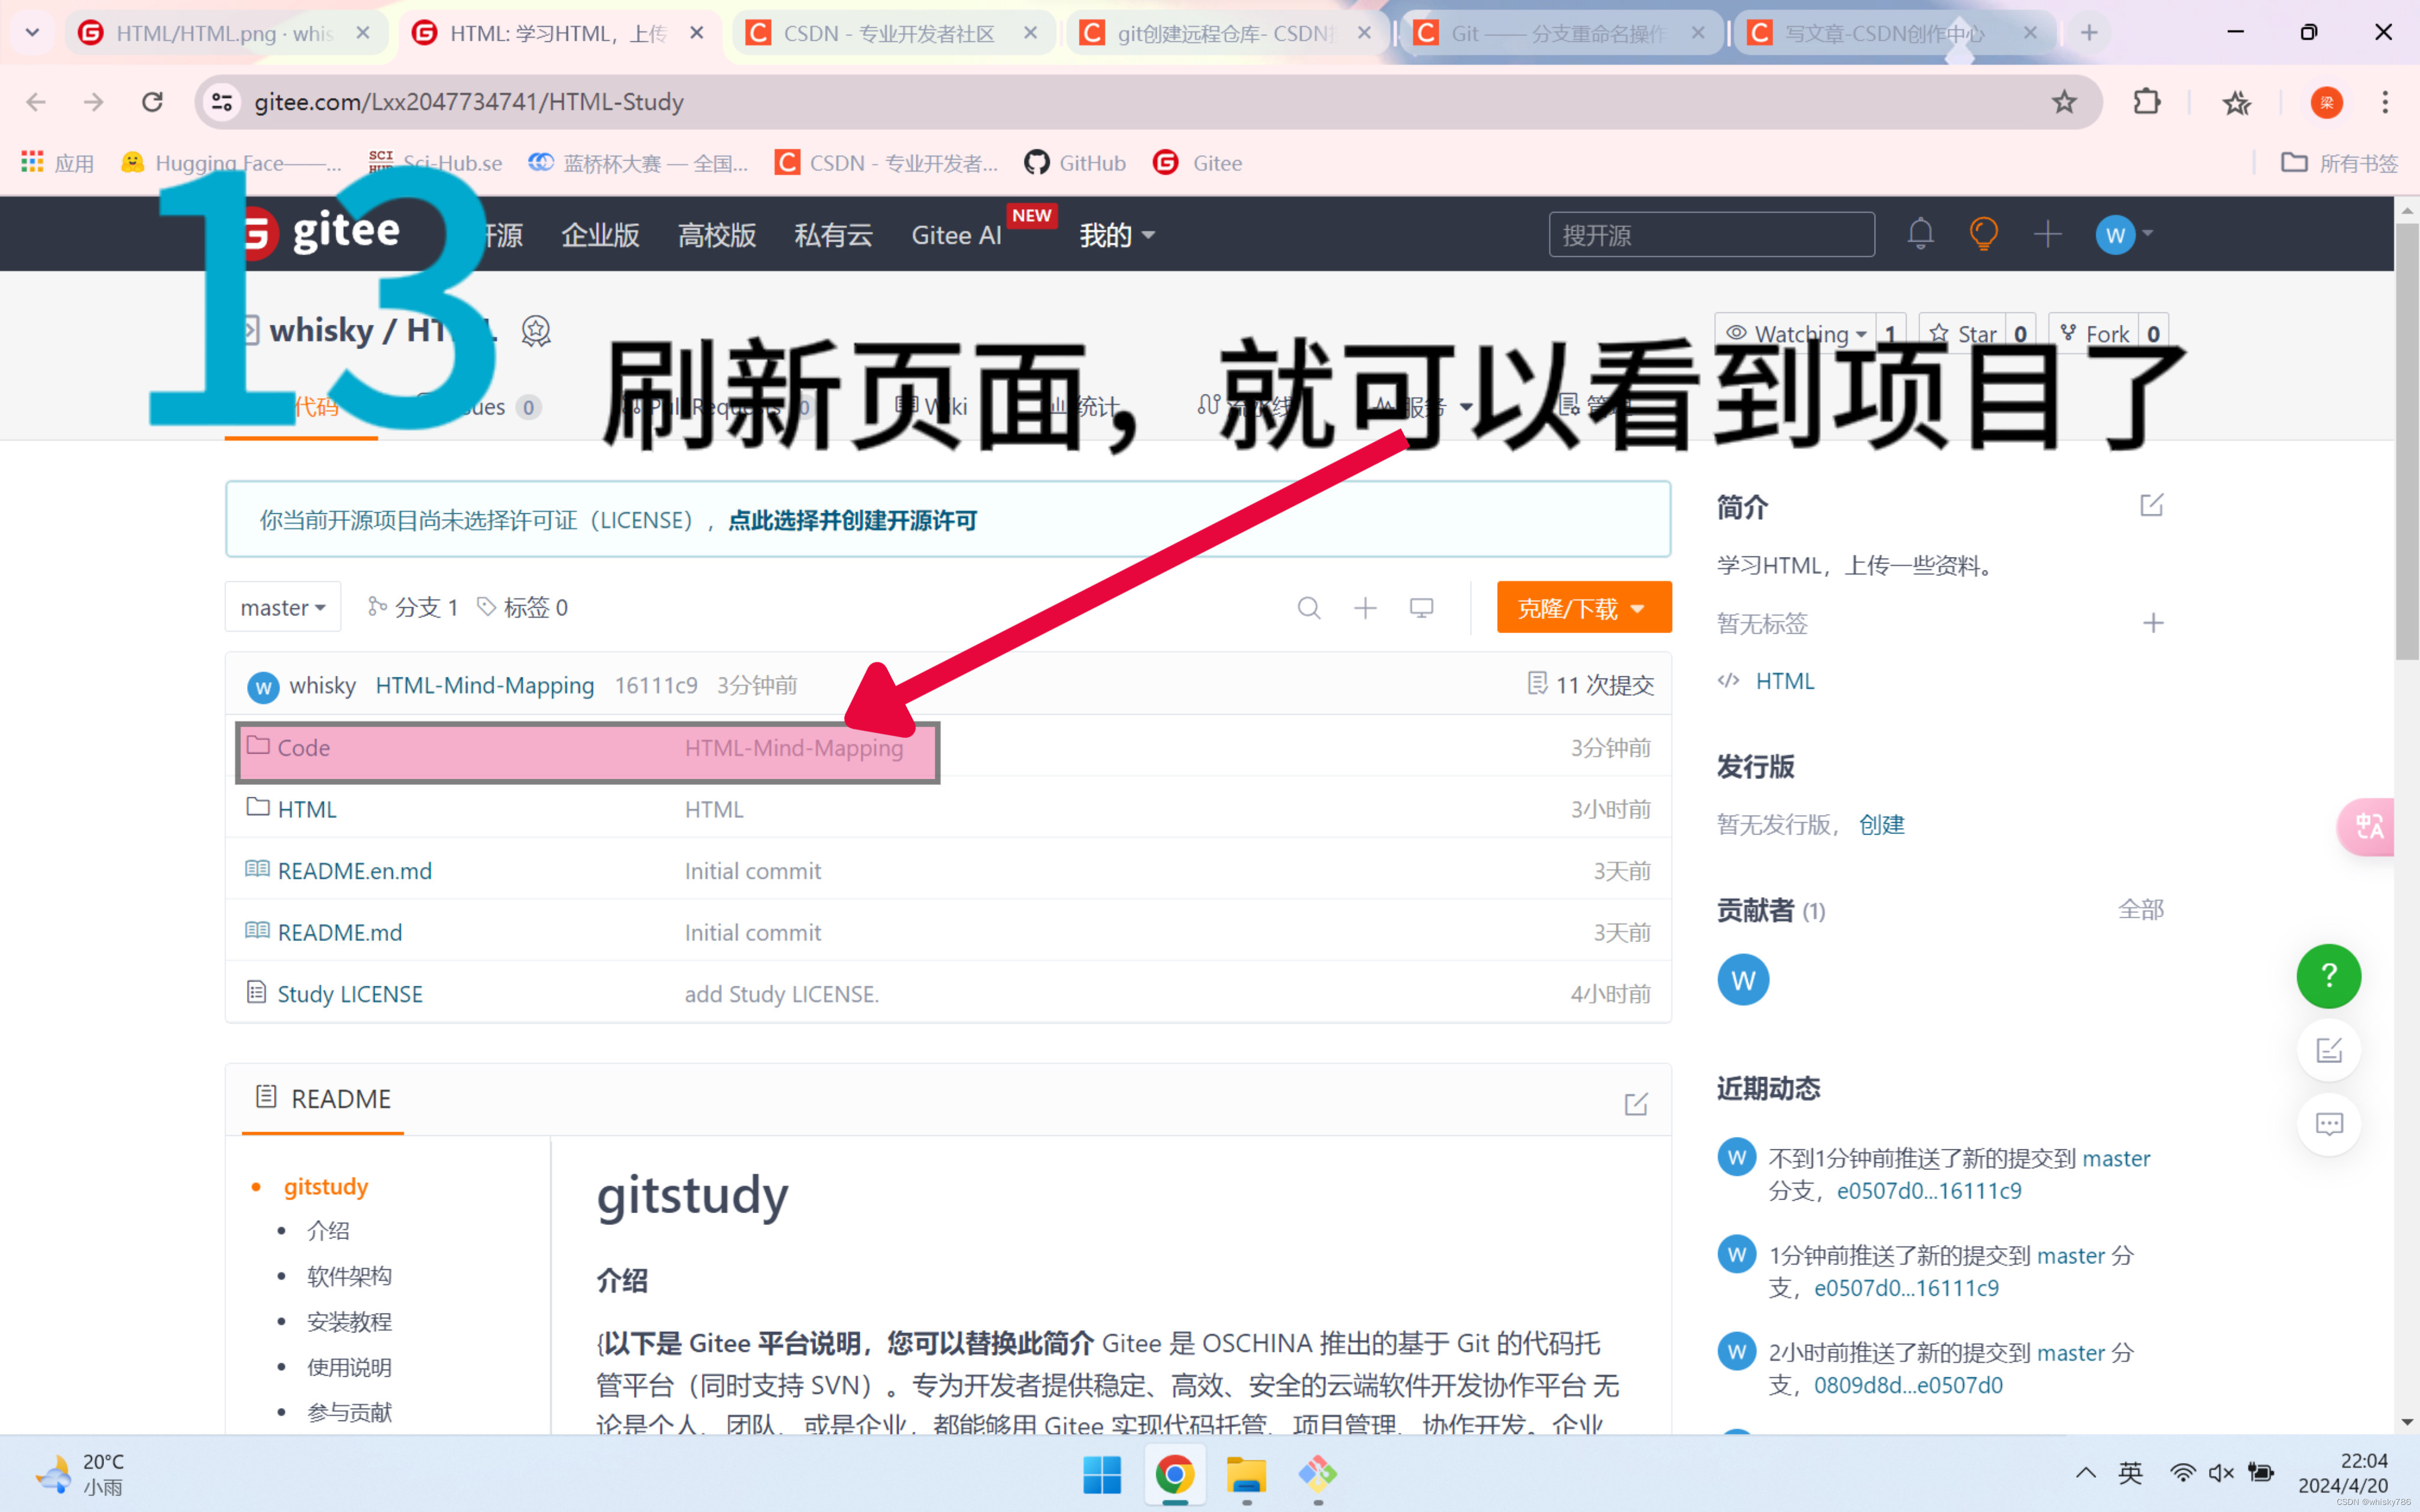
Task: Add new file using plus icon
Action: click(x=1365, y=608)
